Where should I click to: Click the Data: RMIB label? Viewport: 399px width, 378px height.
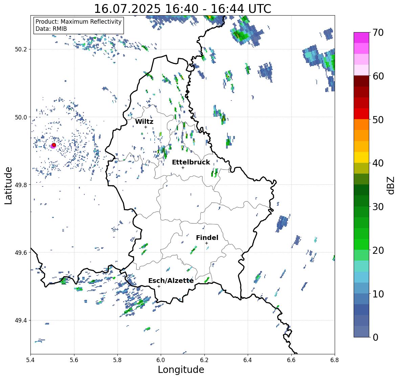51,29
